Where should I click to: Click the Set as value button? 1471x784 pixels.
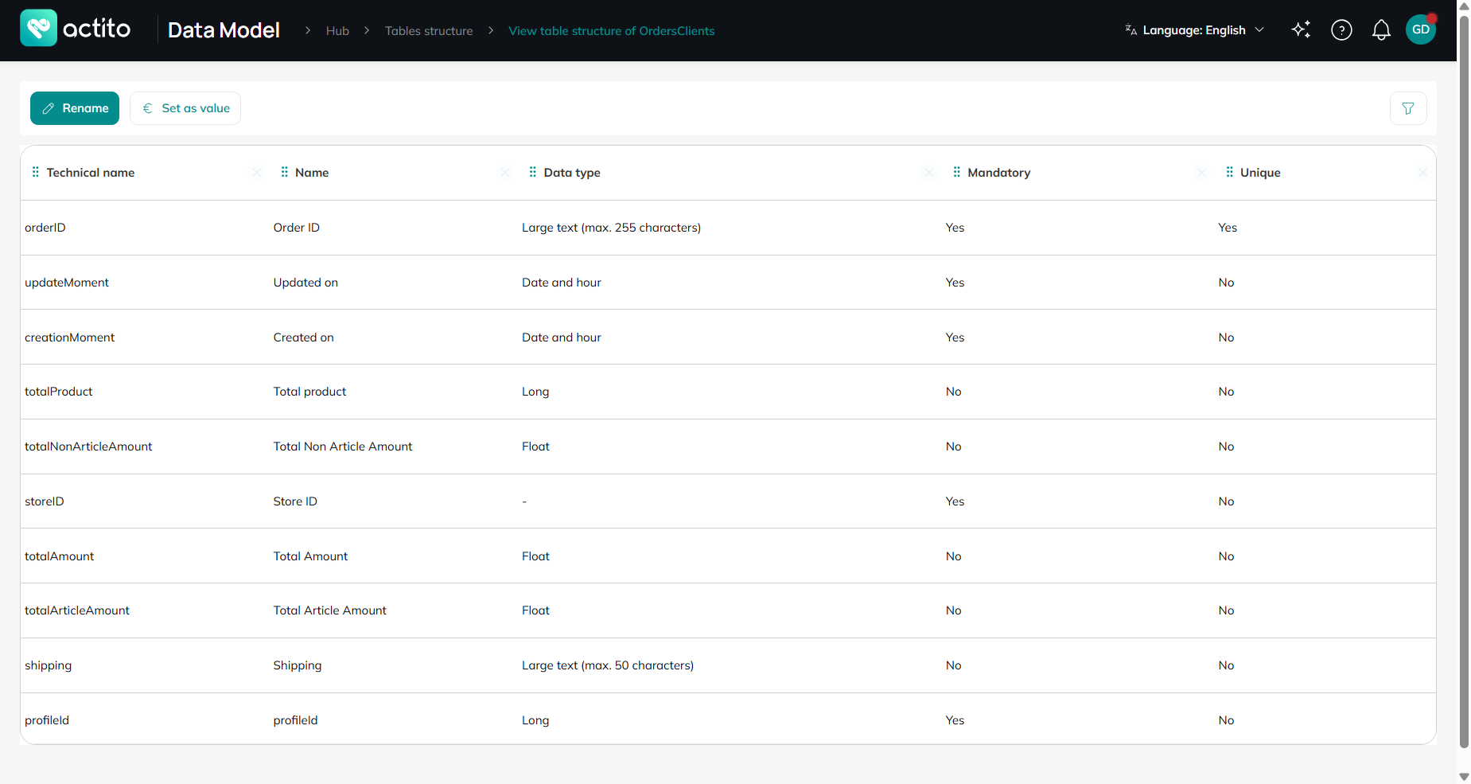click(x=185, y=108)
